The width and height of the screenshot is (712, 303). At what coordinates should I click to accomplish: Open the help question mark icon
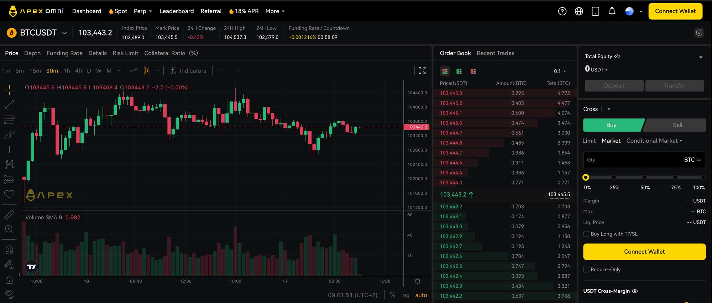[x=562, y=11]
